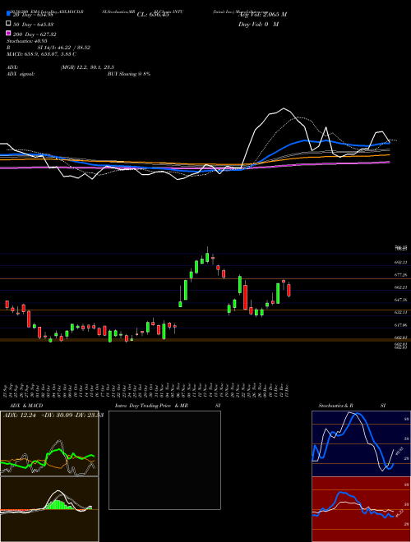
Task: Click the 'Intra Day Trading Price & MR' title
Action: click(x=151, y=406)
